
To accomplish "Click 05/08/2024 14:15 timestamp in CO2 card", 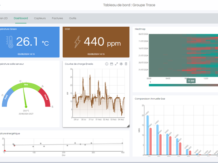I will point(96,54).
